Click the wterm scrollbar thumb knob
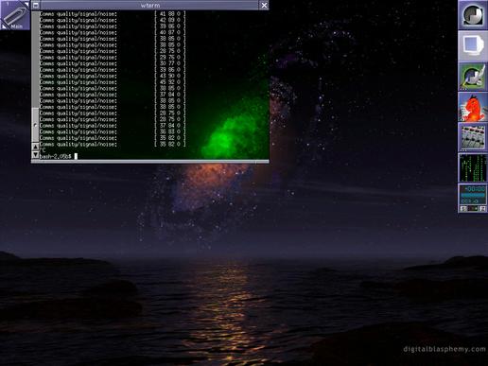 pyautogui.click(x=35, y=125)
